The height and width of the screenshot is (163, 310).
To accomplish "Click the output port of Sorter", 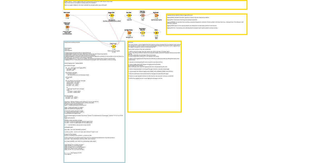I will click(158, 33).
